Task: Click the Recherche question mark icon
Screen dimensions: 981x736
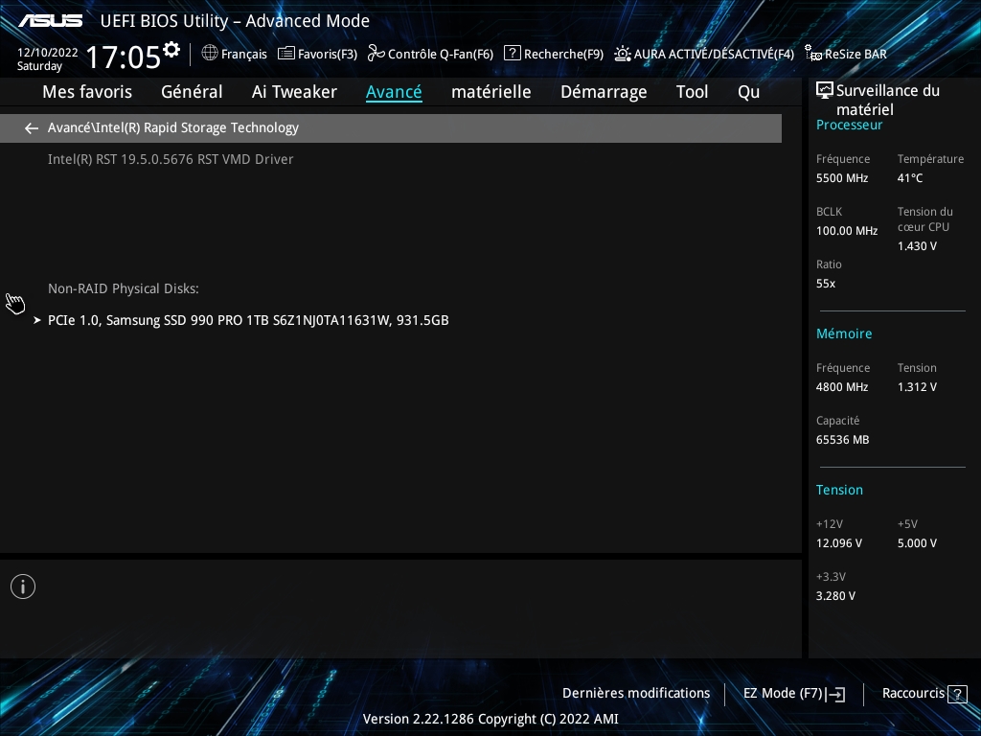Action: click(512, 54)
